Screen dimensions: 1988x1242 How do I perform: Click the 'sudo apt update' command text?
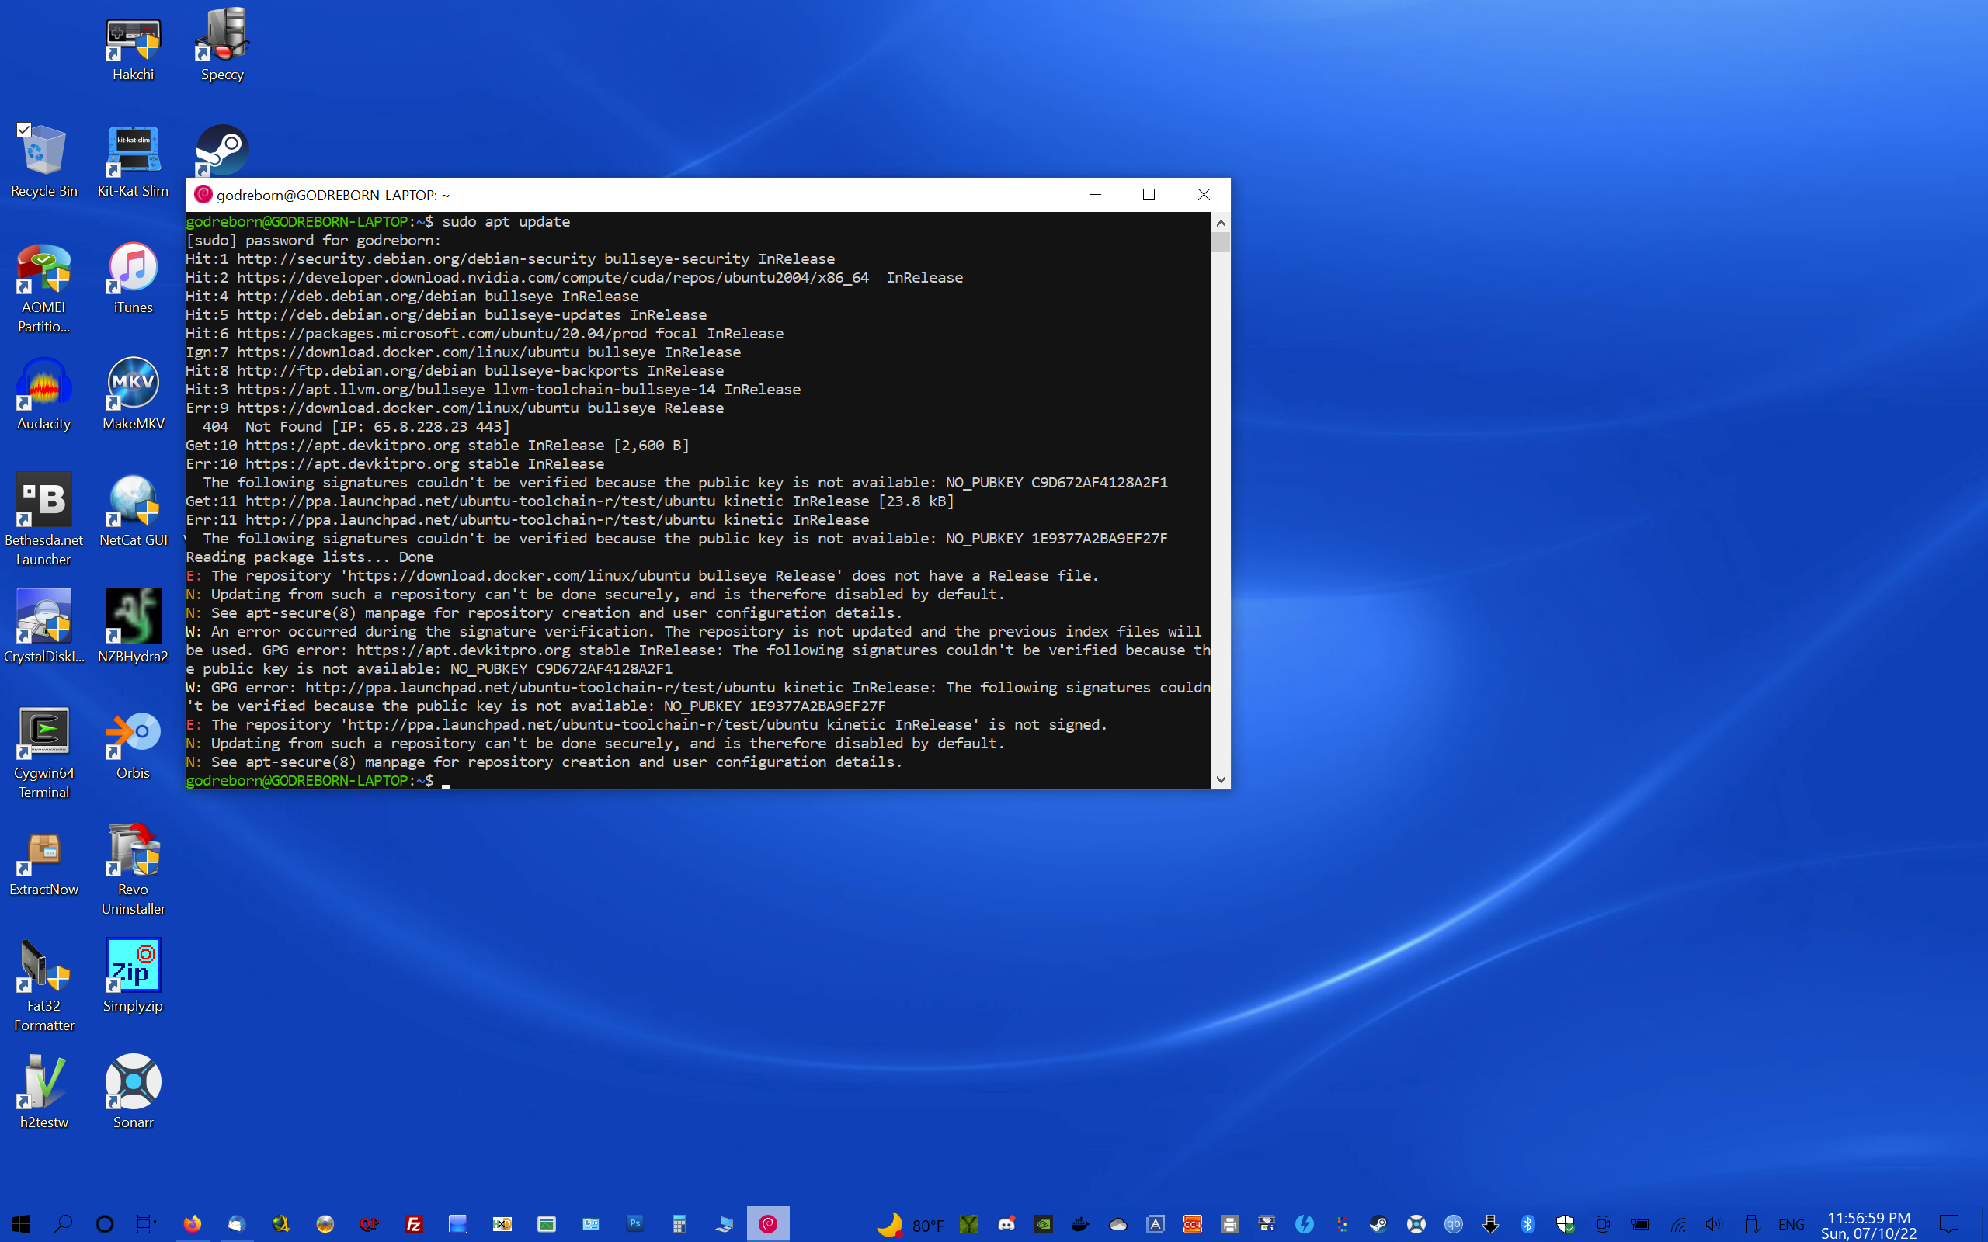(x=506, y=222)
